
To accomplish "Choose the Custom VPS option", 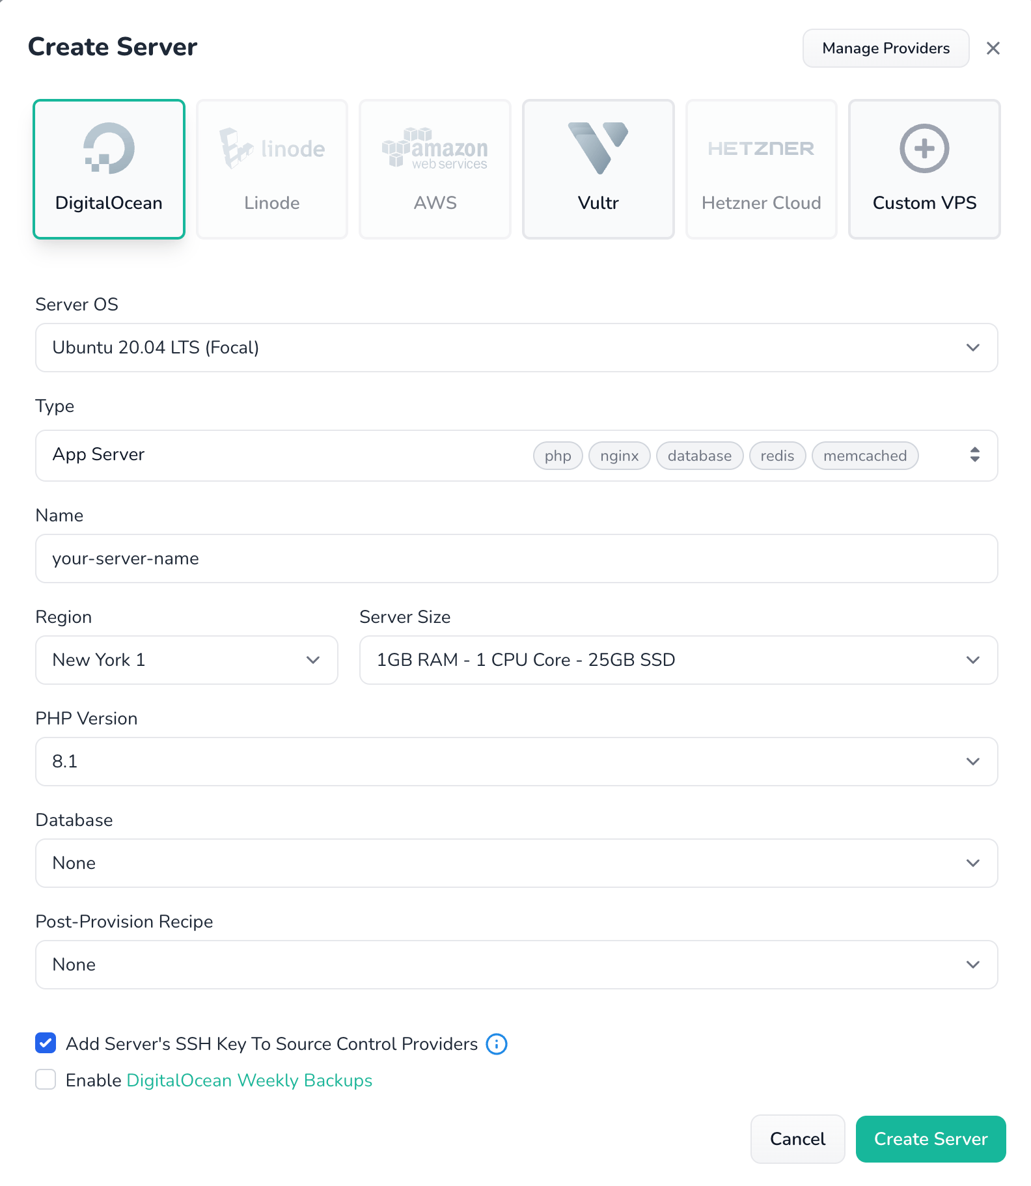I will [924, 169].
